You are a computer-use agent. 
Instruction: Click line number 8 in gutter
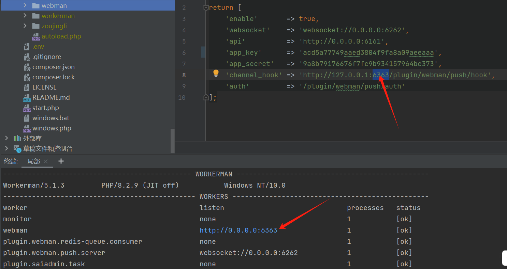tap(184, 75)
